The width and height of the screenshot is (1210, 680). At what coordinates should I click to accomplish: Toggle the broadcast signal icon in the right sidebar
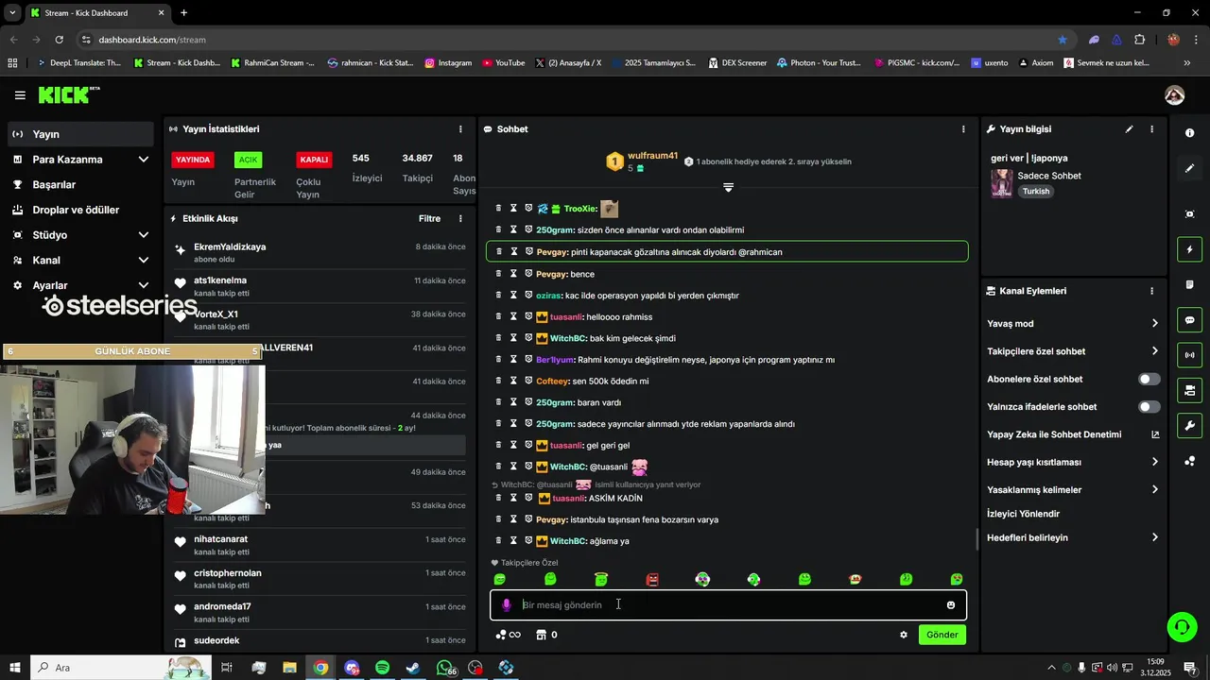tap(1189, 355)
